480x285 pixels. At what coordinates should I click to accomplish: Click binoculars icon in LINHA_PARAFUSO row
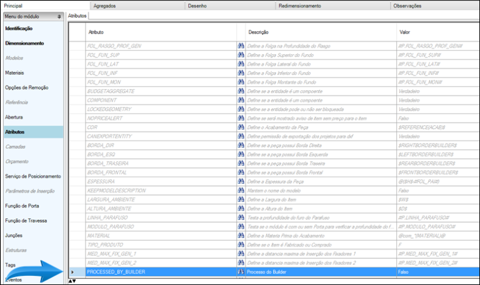[241, 217]
